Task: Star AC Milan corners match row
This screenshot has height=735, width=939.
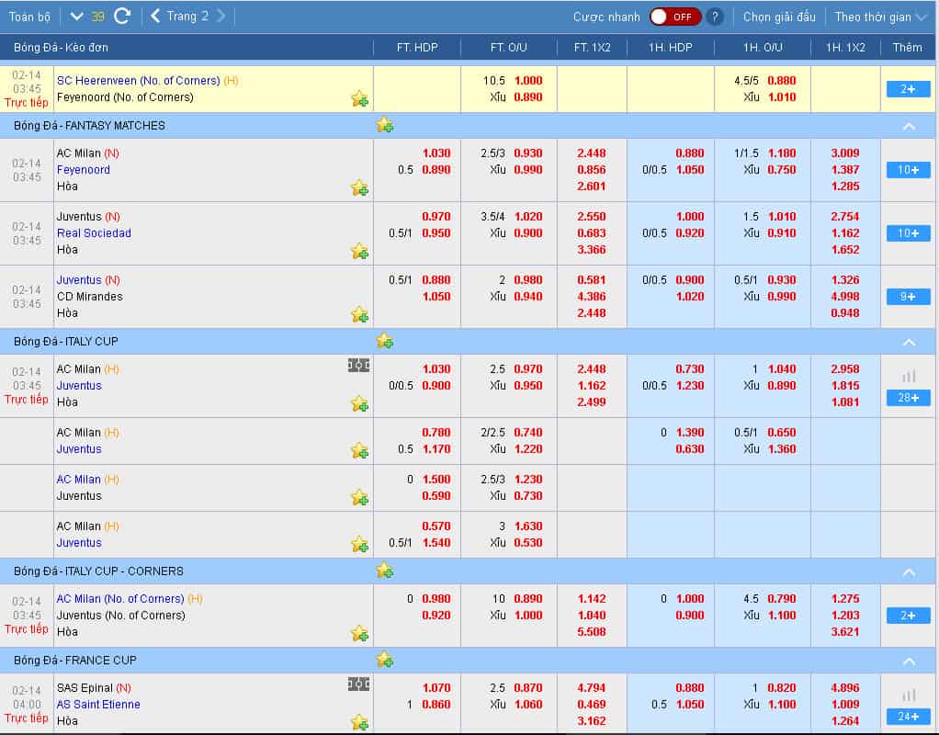Action: (359, 633)
